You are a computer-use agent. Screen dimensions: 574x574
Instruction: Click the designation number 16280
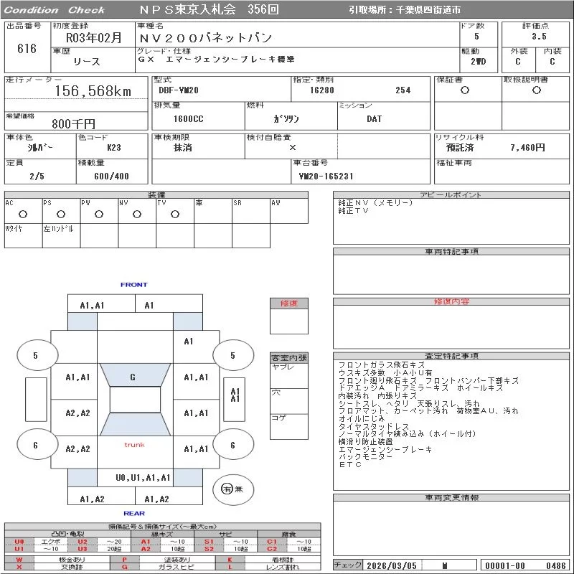tap(321, 90)
